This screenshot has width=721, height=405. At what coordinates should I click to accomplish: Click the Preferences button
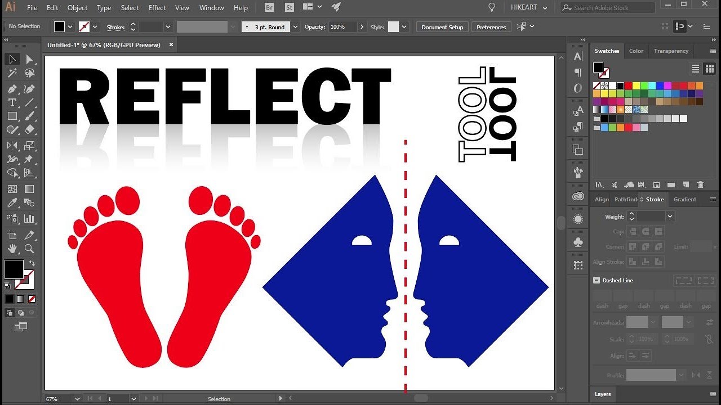[x=491, y=26]
